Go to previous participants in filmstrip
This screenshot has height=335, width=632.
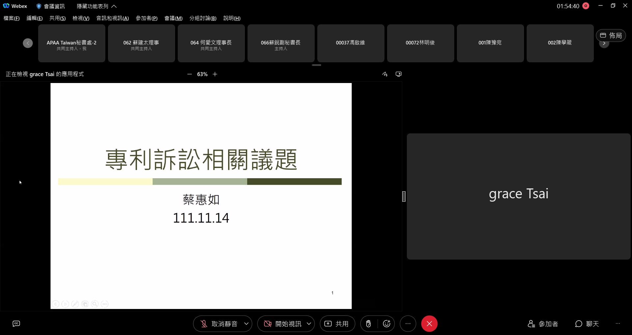tap(28, 43)
